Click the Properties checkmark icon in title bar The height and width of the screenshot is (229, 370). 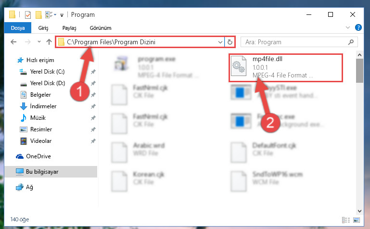tap(27, 15)
